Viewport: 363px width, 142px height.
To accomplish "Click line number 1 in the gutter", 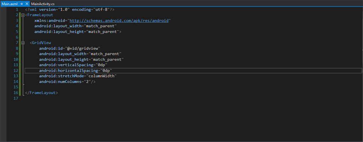I will click(17, 10).
